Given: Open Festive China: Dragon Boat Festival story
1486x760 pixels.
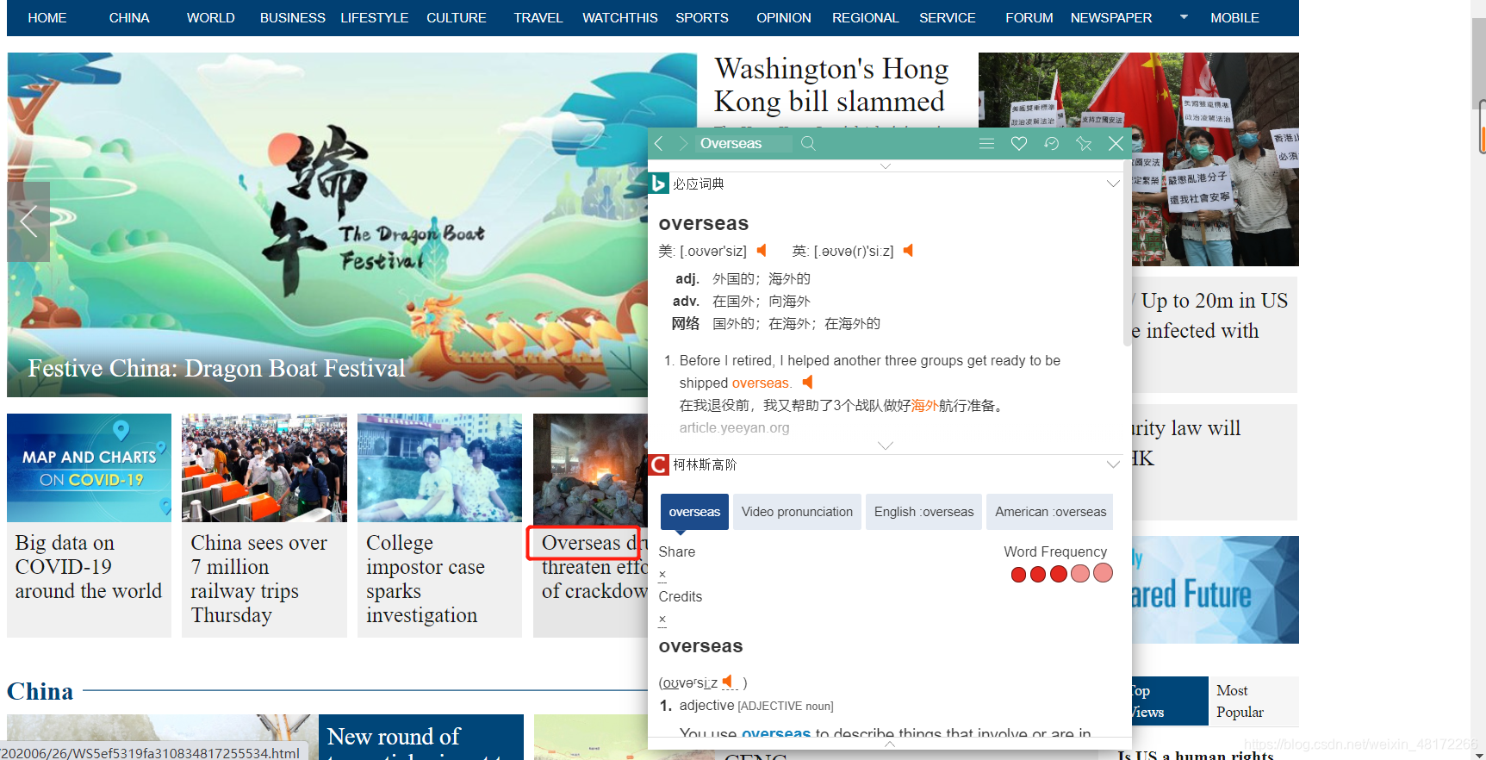Looking at the screenshot, I should pyautogui.click(x=217, y=368).
